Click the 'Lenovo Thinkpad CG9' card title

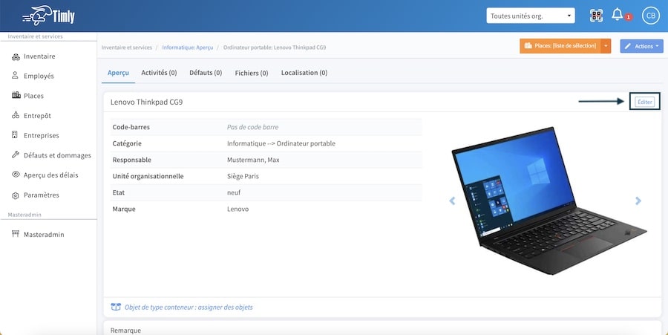(x=146, y=103)
